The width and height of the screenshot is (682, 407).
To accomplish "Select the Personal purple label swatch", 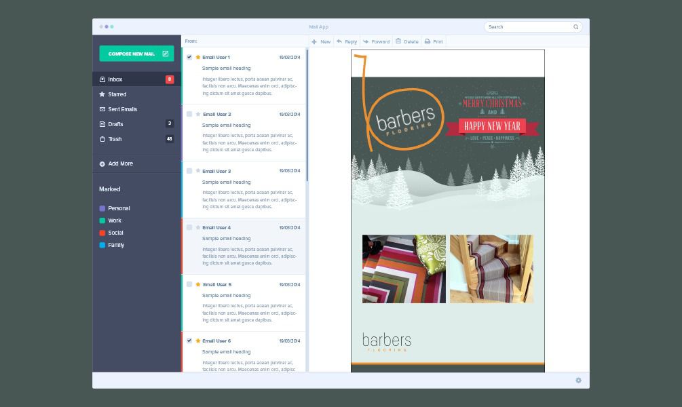I will [102, 208].
